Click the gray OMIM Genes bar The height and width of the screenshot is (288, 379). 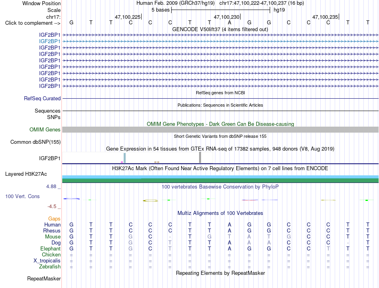(x=220, y=130)
